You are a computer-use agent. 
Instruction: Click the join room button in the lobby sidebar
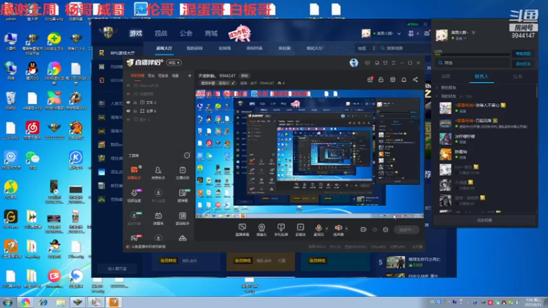coord(117,268)
